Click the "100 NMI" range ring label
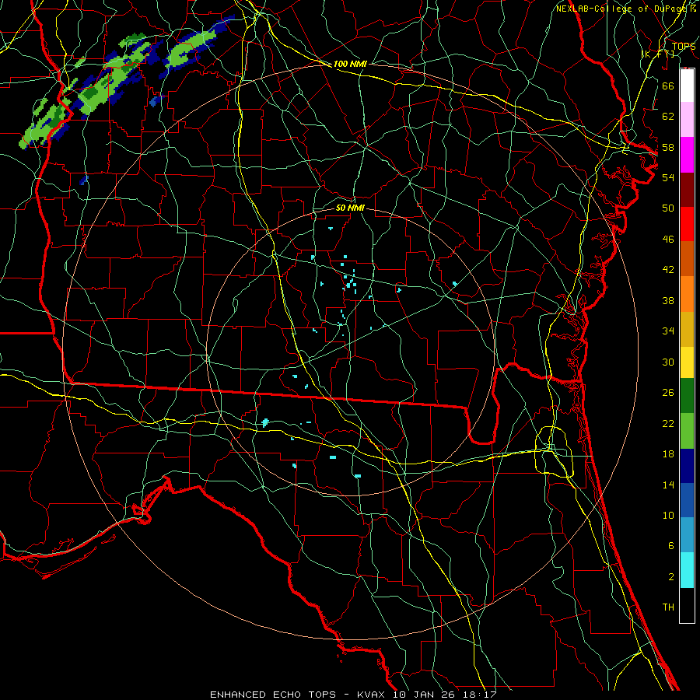This screenshot has height=700, width=700. (350, 64)
